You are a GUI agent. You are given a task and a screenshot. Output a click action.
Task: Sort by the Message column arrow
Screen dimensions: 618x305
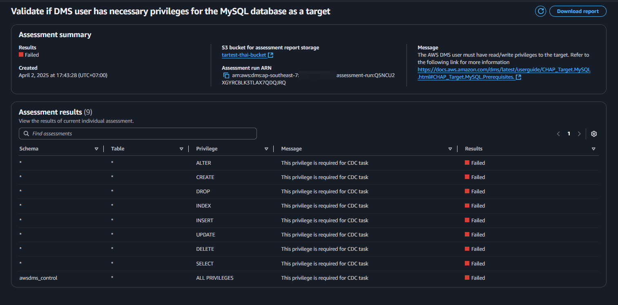coord(450,149)
